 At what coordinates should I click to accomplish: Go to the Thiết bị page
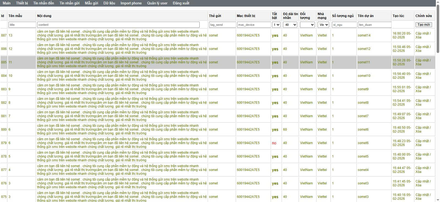click(22, 3)
